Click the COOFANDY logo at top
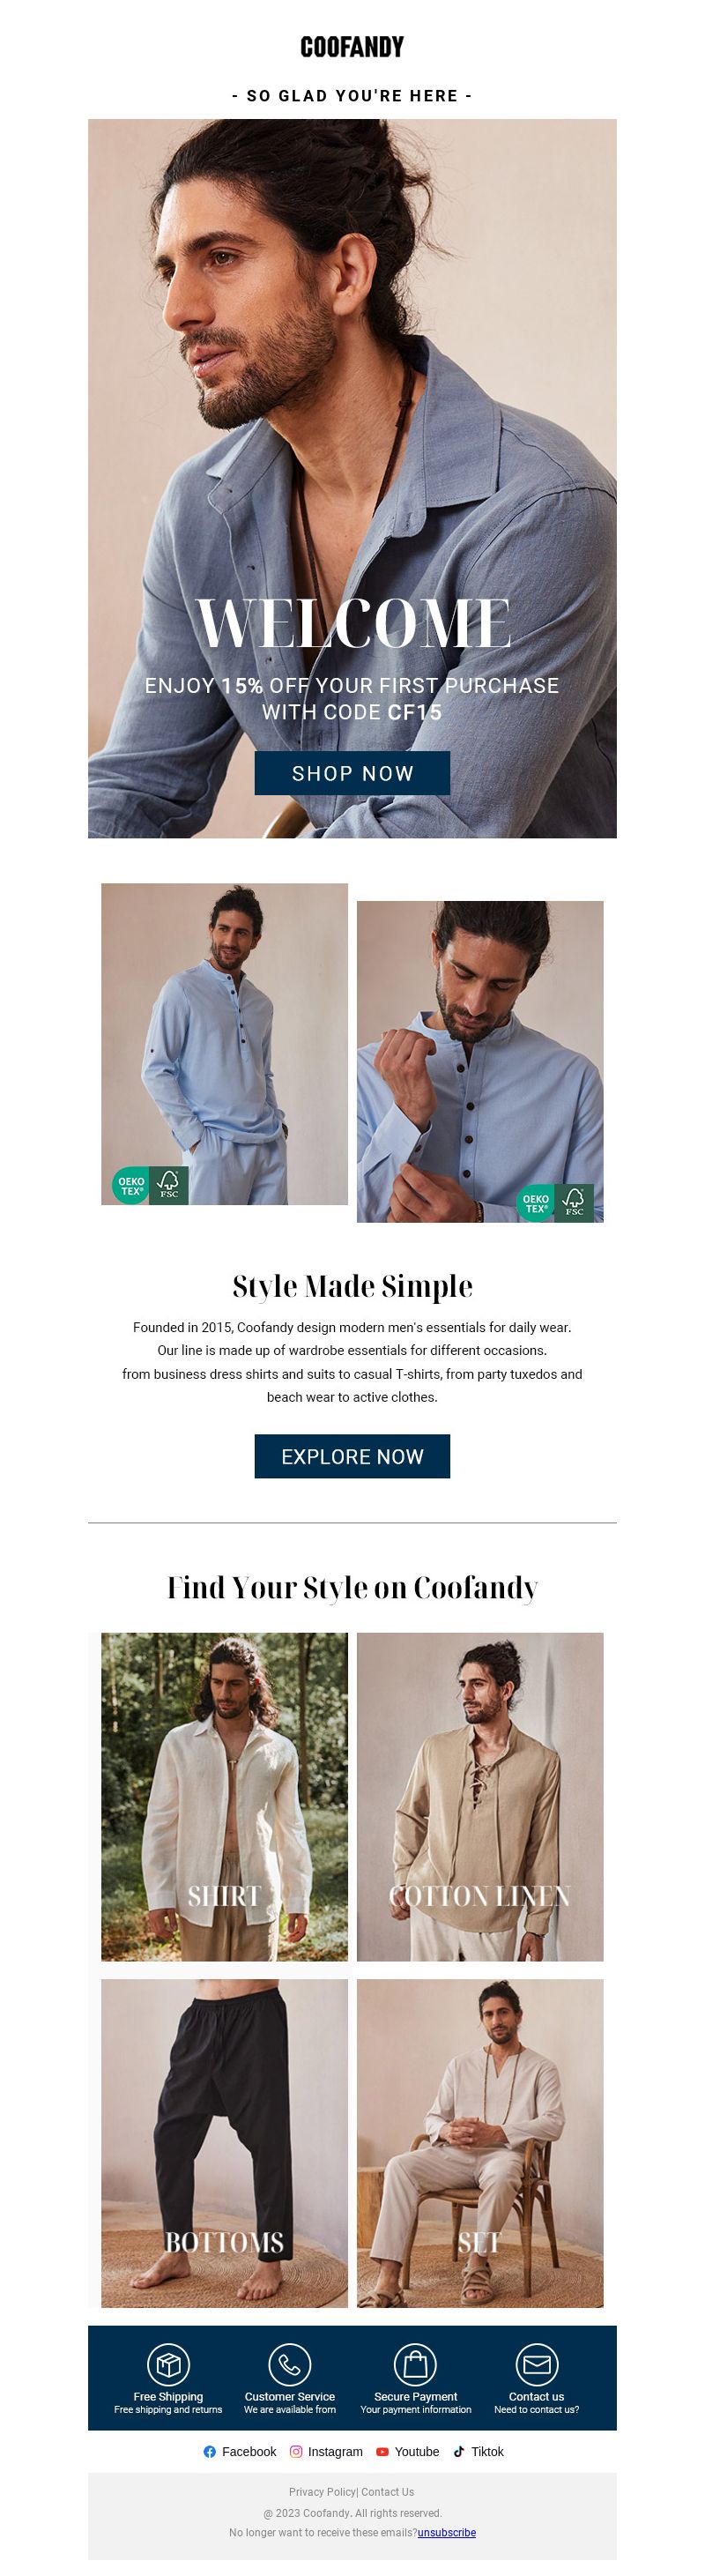 pyautogui.click(x=352, y=47)
